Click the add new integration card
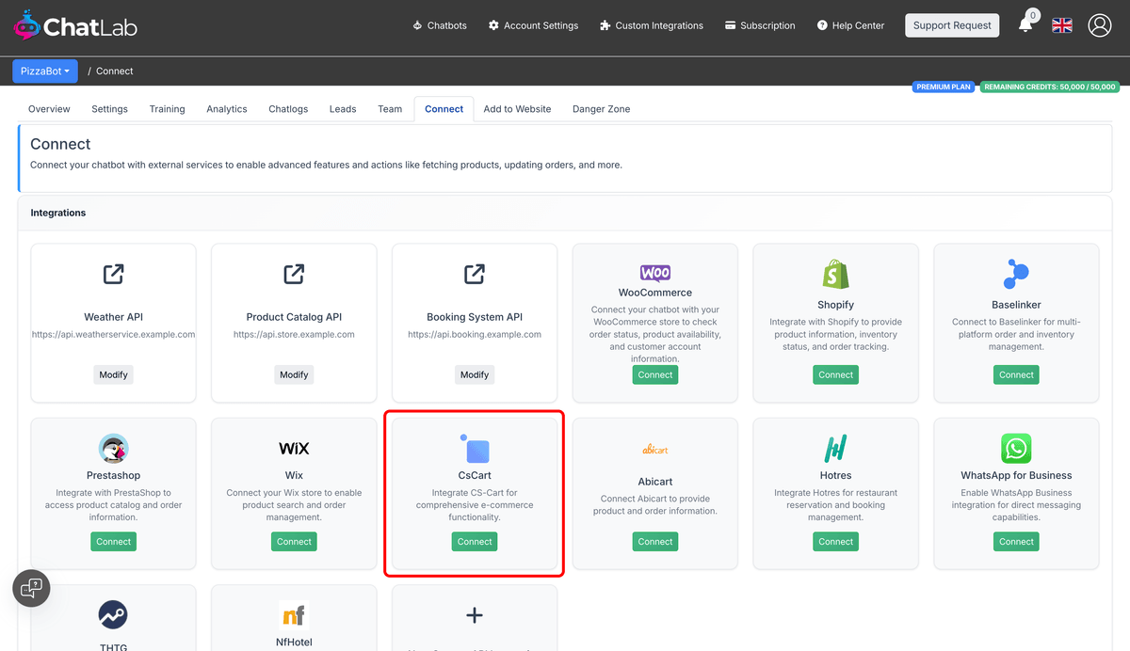This screenshot has height=651, width=1130. (474, 616)
